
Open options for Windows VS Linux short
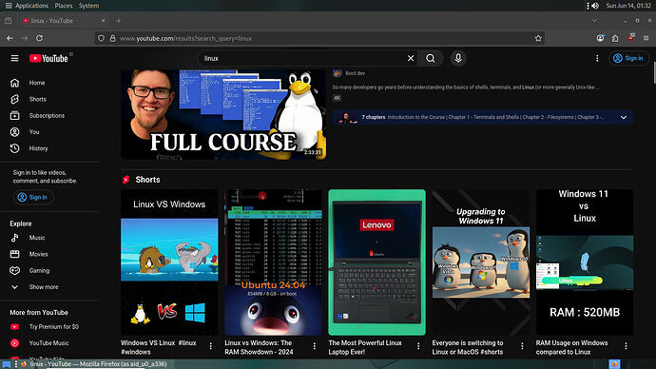click(210, 346)
